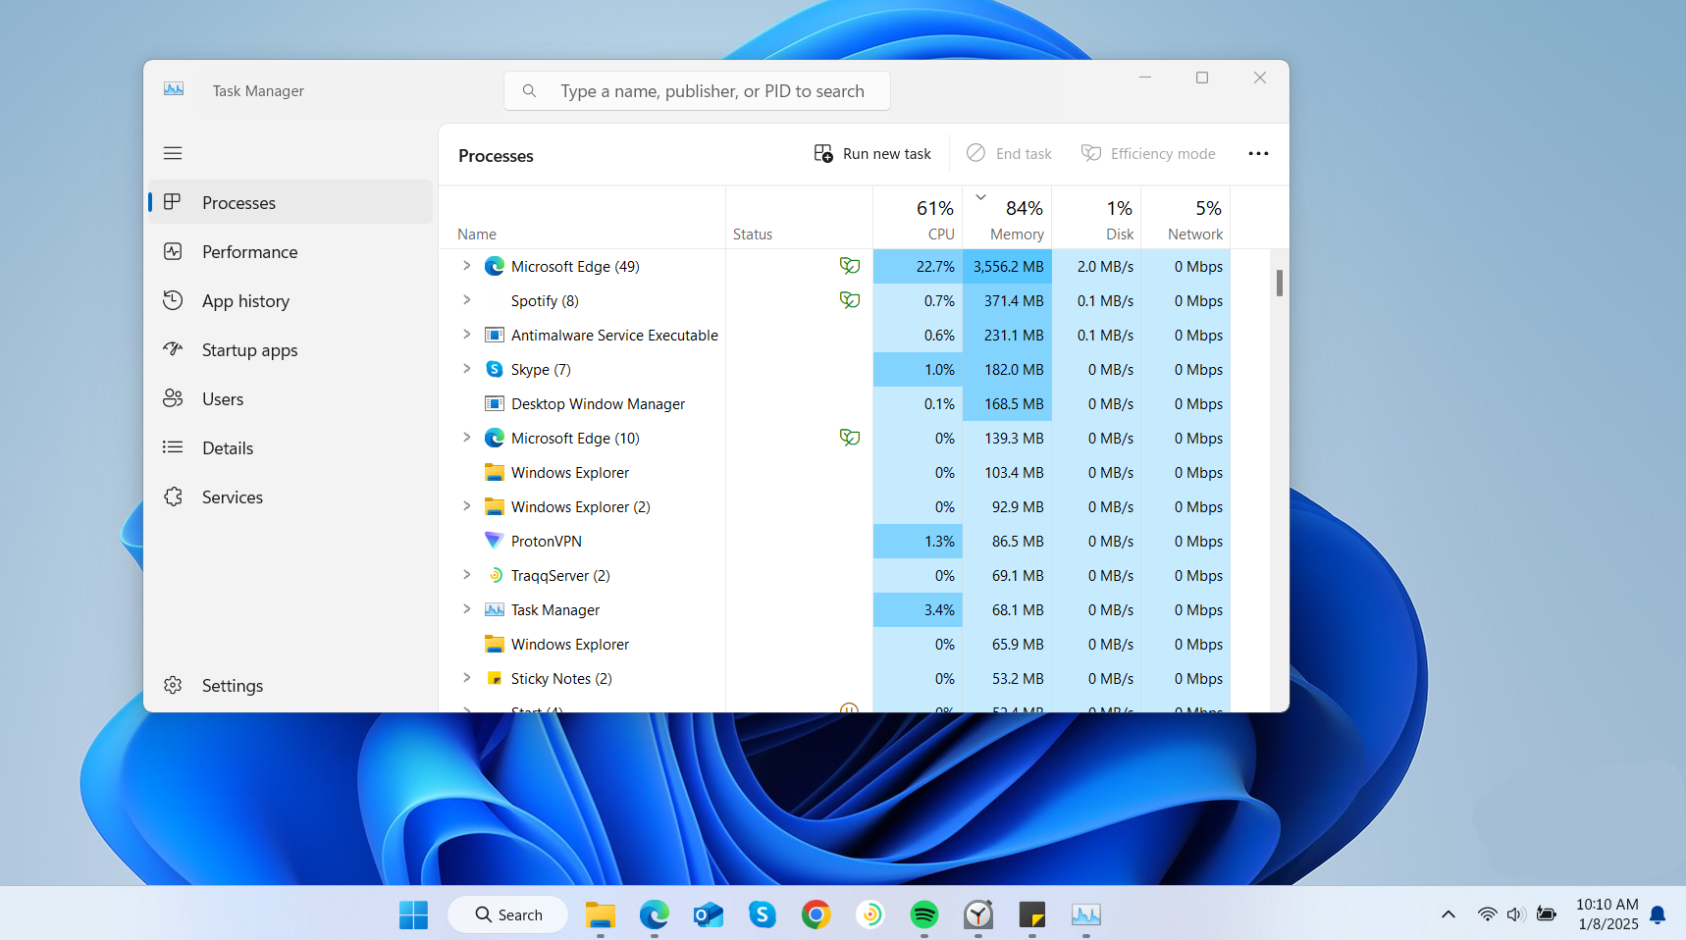The width and height of the screenshot is (1686, 940).
Task: Click the End task button
Action: pyautogui.click(x=1009, y=153)
